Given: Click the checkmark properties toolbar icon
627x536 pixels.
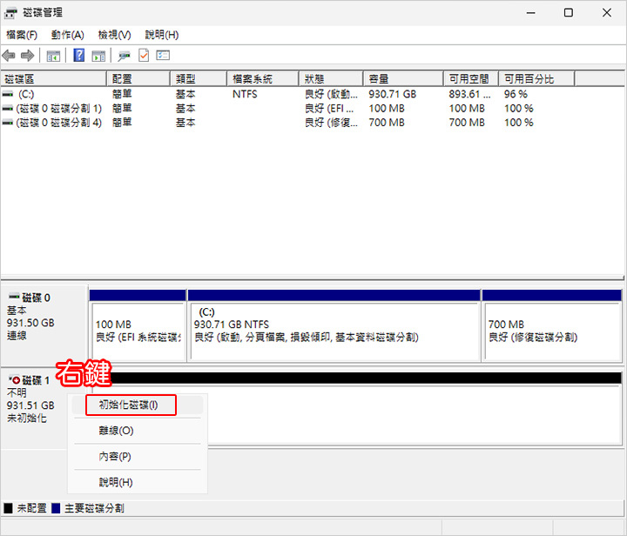Looking at the screenshot, I should pos(144,55).
